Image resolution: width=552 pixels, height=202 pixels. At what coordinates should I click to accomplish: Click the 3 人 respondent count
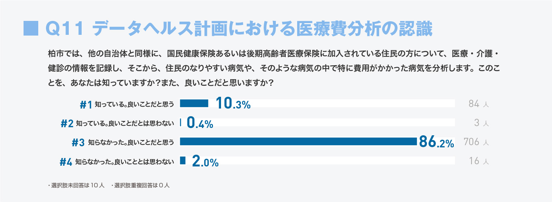tap(481, 123)
